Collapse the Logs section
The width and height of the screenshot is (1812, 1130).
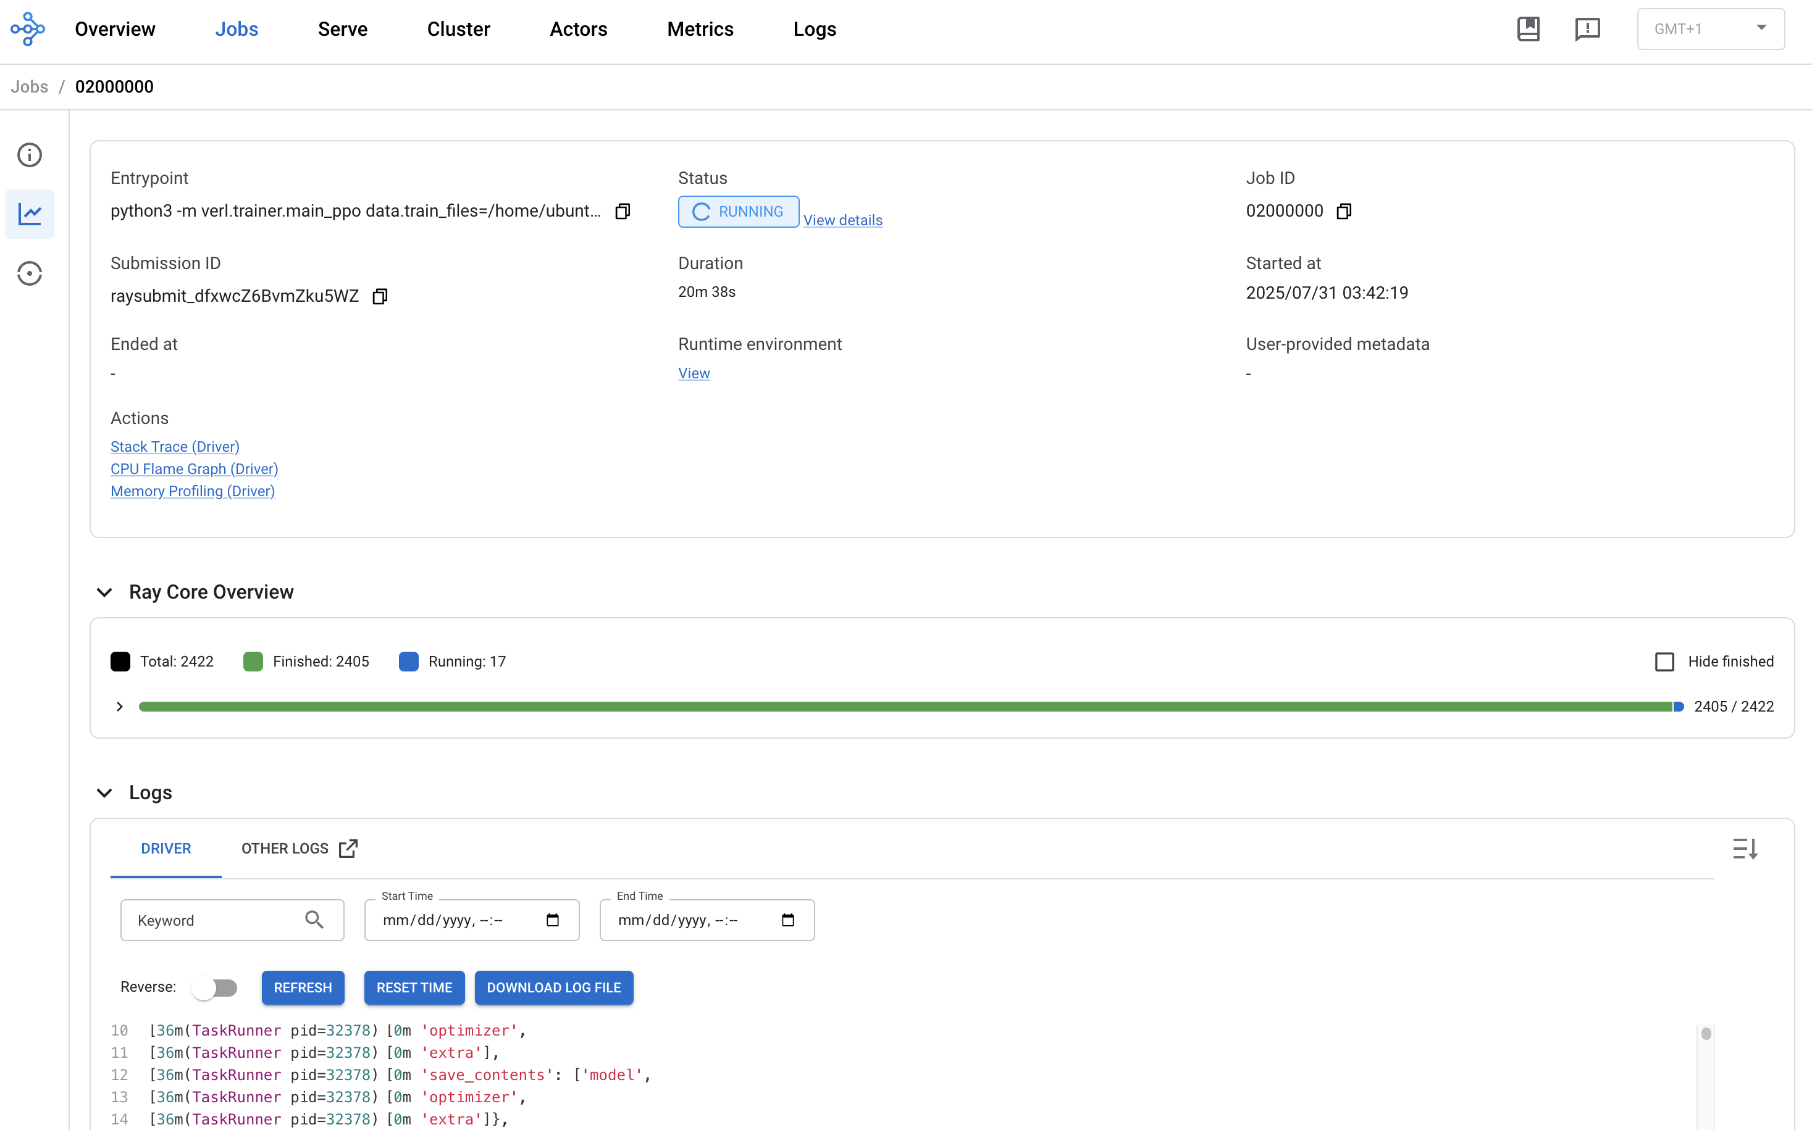point(105,793)
